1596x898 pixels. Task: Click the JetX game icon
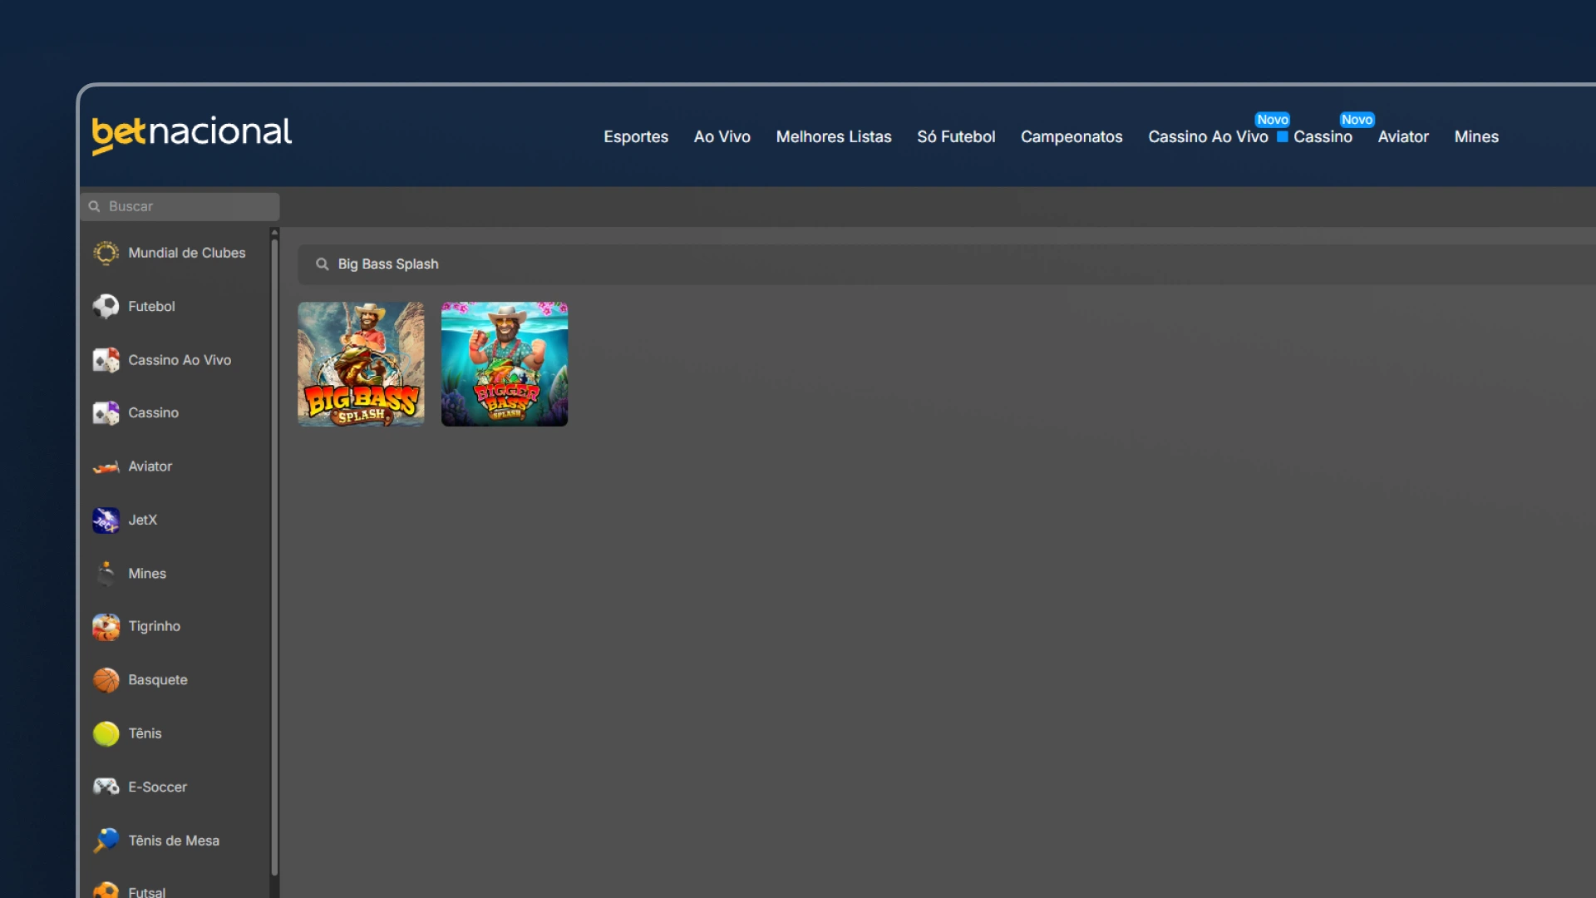click(x=106, y=520)
